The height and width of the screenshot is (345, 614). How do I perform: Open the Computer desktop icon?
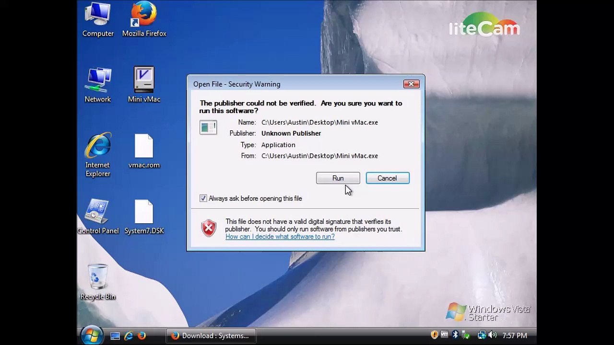(98, 20)
